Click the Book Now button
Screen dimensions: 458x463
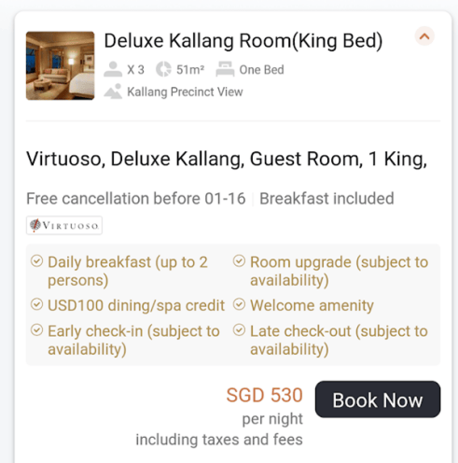(378, 400)
